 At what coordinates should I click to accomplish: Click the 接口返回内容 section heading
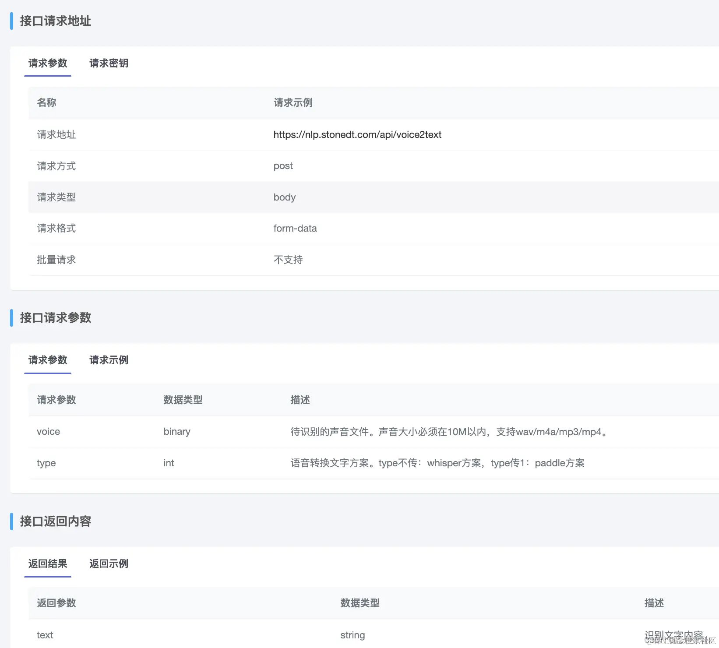(56, 521)
